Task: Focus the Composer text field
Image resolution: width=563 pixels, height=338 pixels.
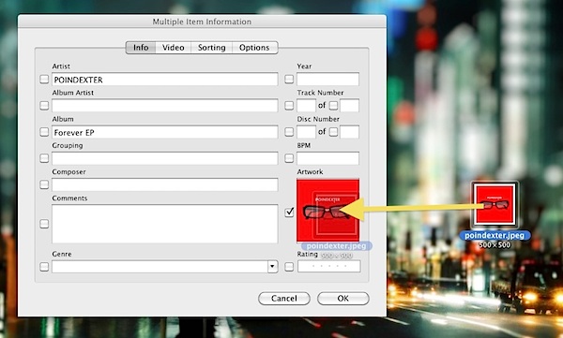Action: 165,184
